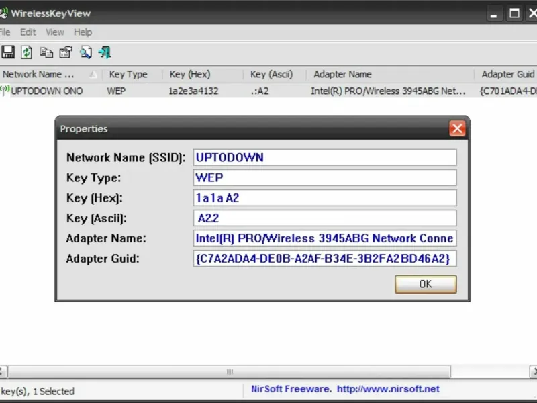Click the Refresh toolbar icon
The height and width of the screenshot is (403, 537).
27,52
